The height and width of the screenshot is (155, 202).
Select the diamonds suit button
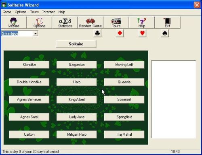tap(120, 33)
